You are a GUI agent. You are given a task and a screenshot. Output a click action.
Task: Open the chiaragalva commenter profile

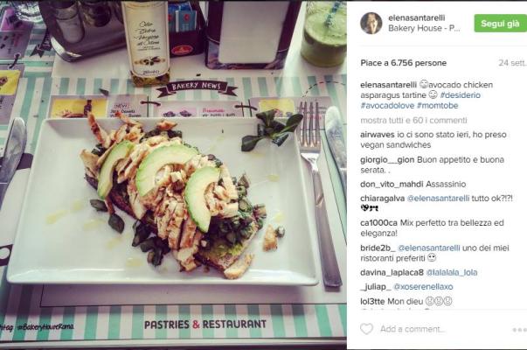[x=382, y=199]
